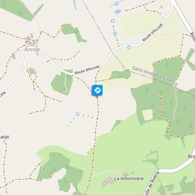The height and width of the screenshot is (195, 195).
Task: Click the middle blue circle marker on the dashed path north of Route d'Accole
Action: click(115, 33)
